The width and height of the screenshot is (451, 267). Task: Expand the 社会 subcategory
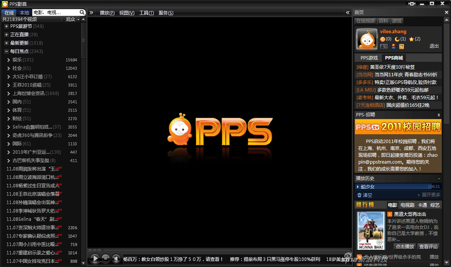click(x=8, y=68)
